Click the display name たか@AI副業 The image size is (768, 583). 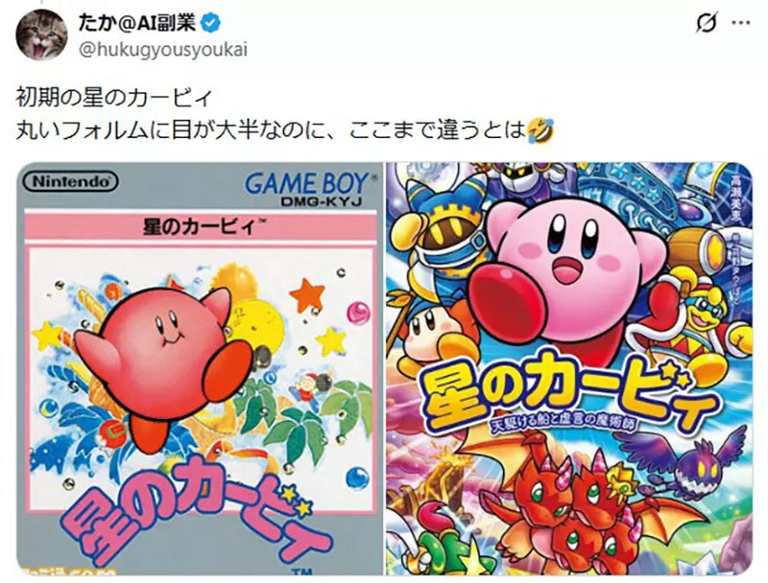coord(136,22)
